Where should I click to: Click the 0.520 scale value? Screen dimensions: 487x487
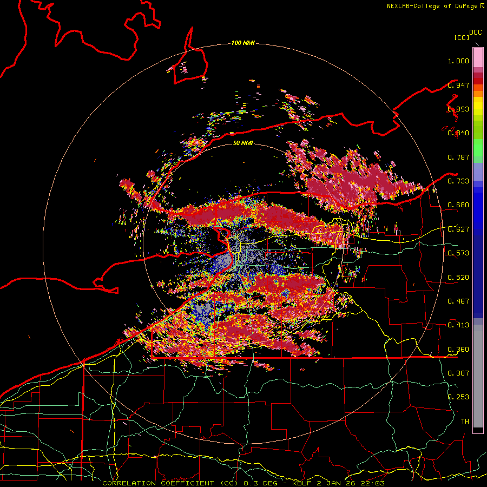[458, 278]
